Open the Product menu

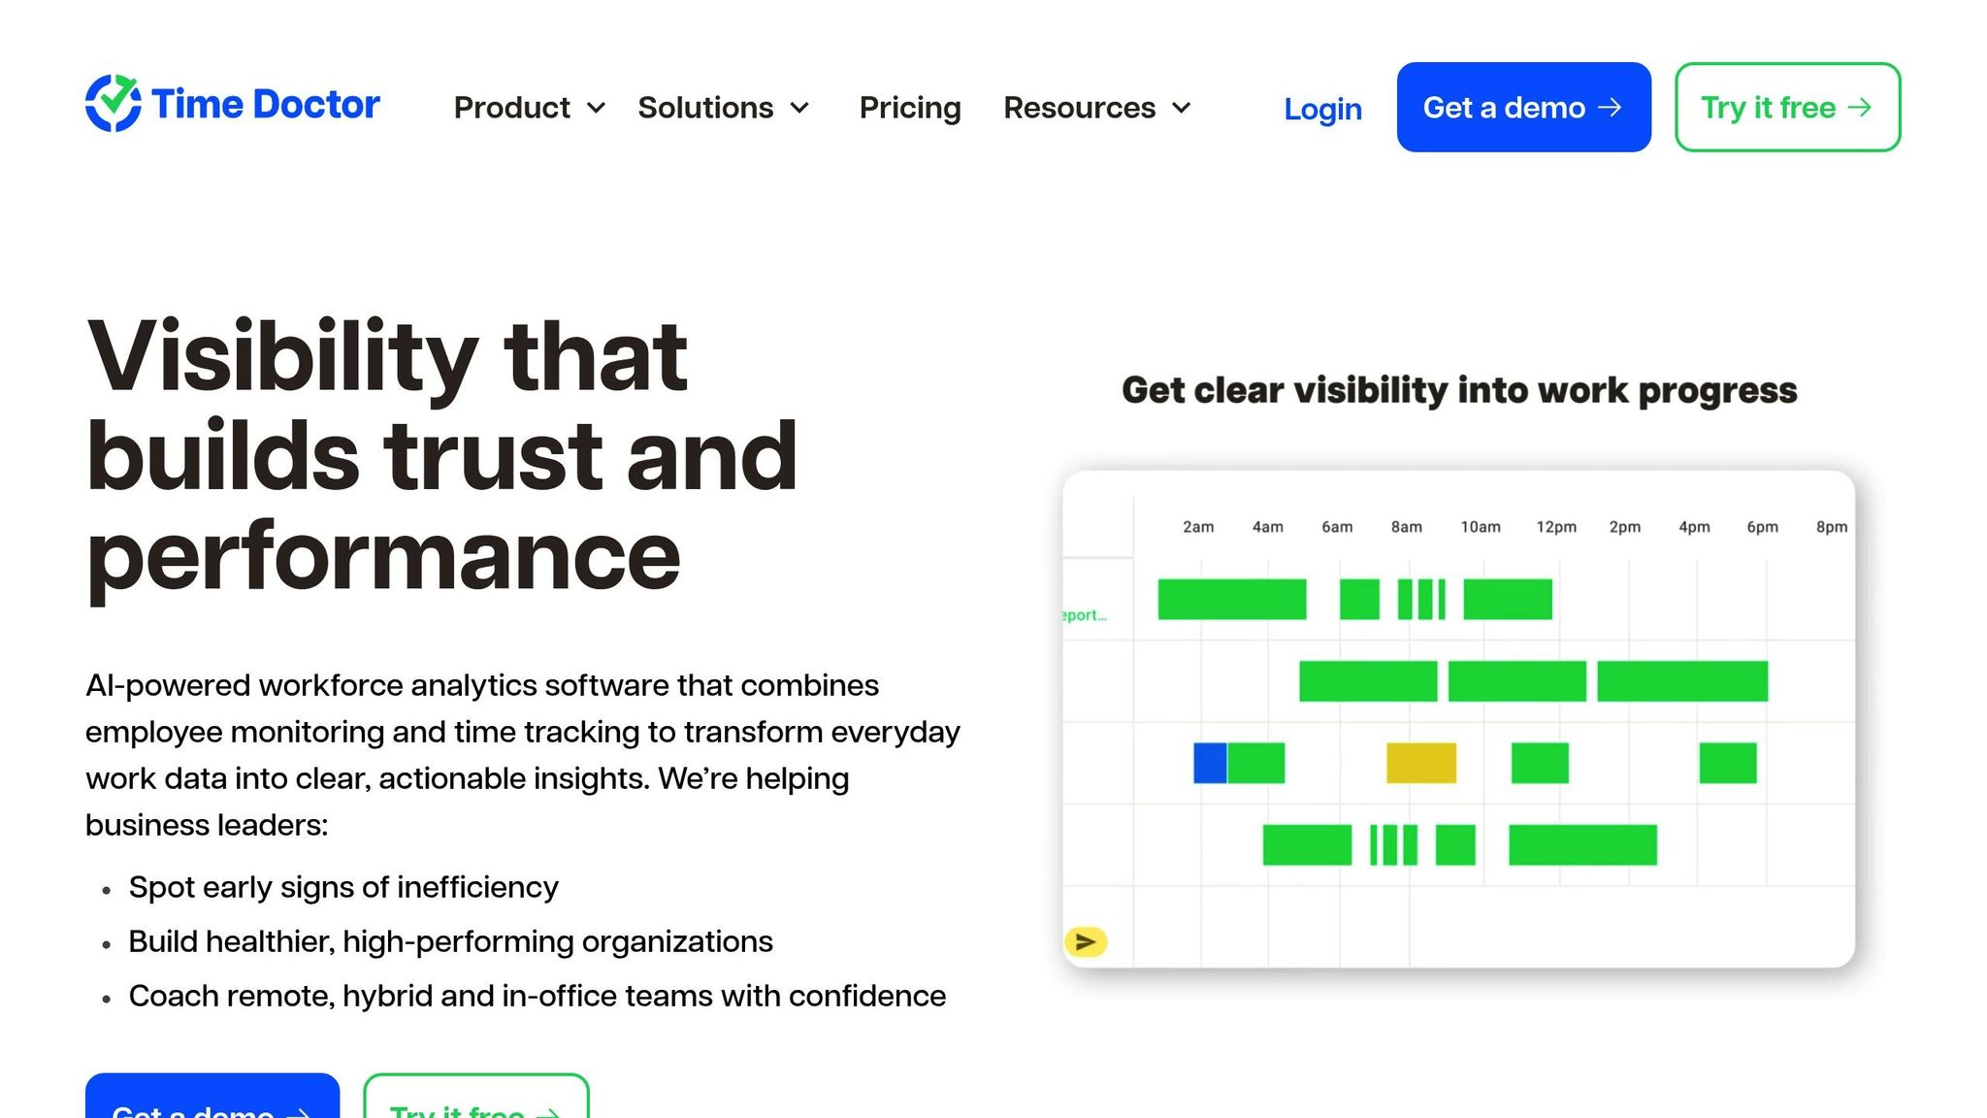pyautogui.click(x=512, y=108)
